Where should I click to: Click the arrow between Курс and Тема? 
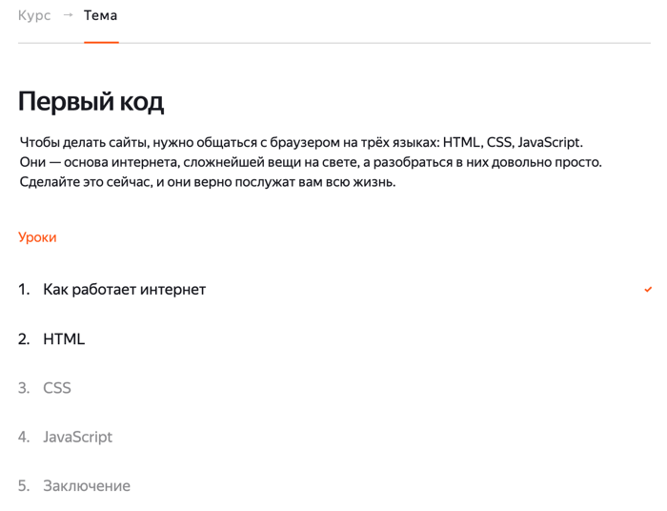click(x=68, y=16)
